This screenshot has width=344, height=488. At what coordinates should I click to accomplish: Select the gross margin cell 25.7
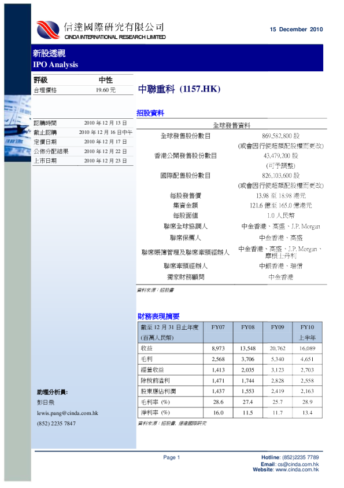pos(278,402)
